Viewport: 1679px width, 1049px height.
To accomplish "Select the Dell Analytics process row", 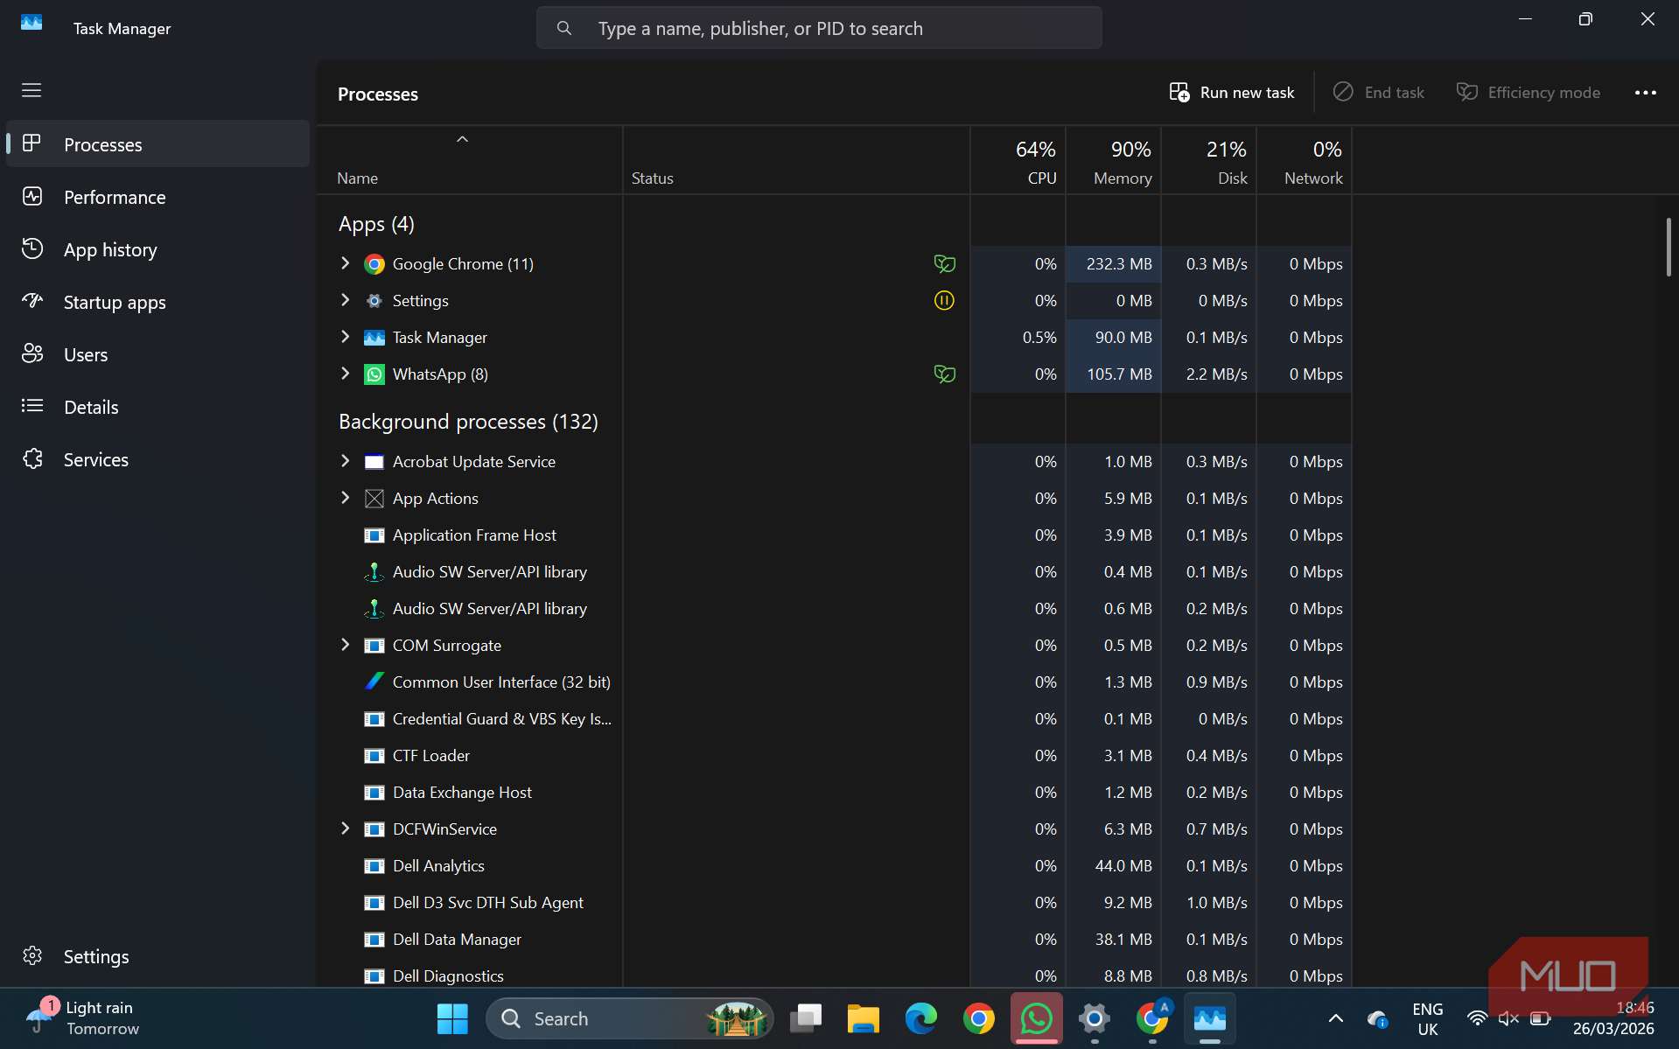I will click(x=833, y=865).
